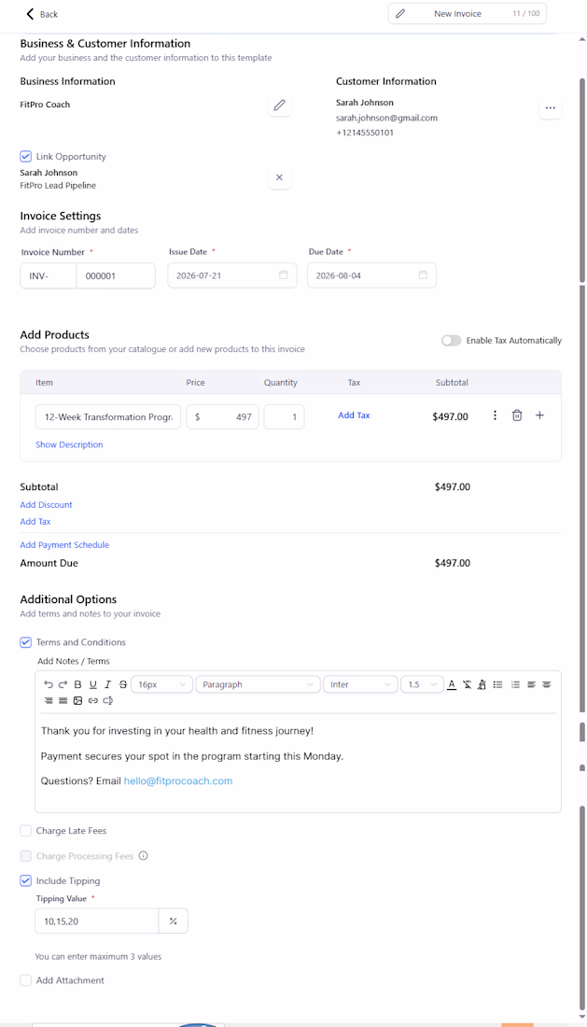
Task: Click customer email sarah.johnson@gmail.com
Action: coord(386,118)
